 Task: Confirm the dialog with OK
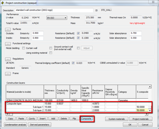pyautogui.click(x=130, y=125)
